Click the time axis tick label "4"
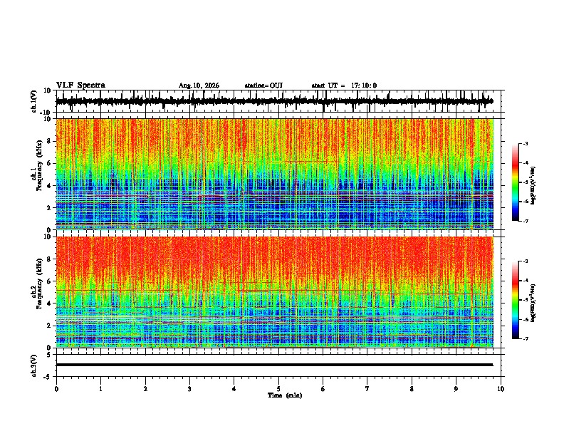564x436 pixels. (x=234, y=389)
